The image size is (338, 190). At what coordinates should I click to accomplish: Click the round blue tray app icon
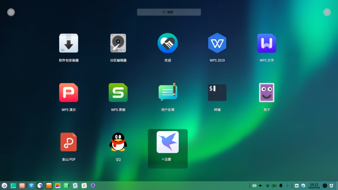coord(303,186)
